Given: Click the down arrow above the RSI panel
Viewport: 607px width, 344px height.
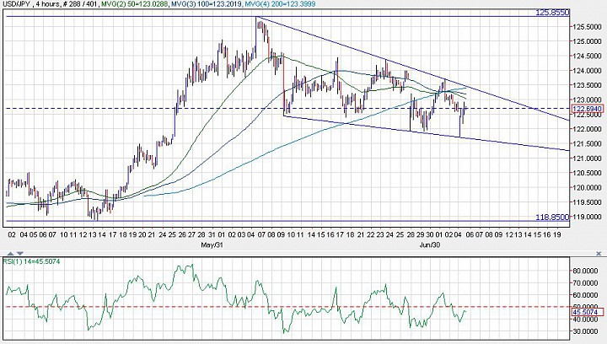Looking at the screenshot, I should (19, 253).
